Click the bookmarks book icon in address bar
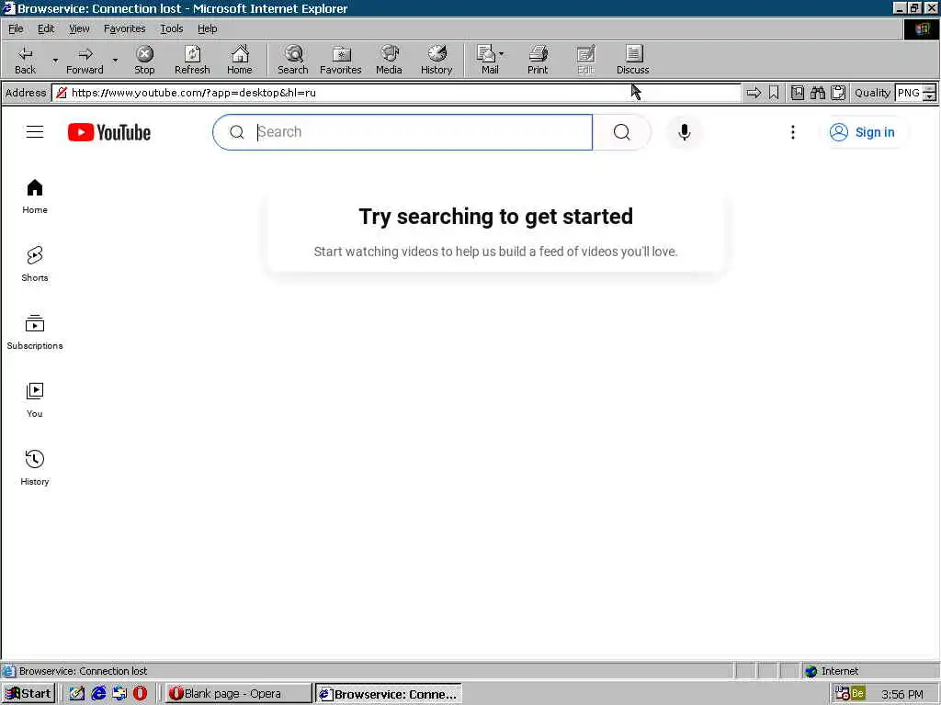941x705 pixels. (797, 93)
